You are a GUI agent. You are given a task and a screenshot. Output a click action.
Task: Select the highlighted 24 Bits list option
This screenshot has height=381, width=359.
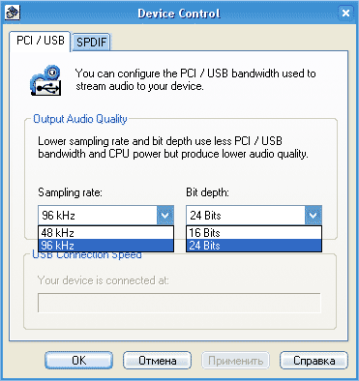(x=254, y=246)
